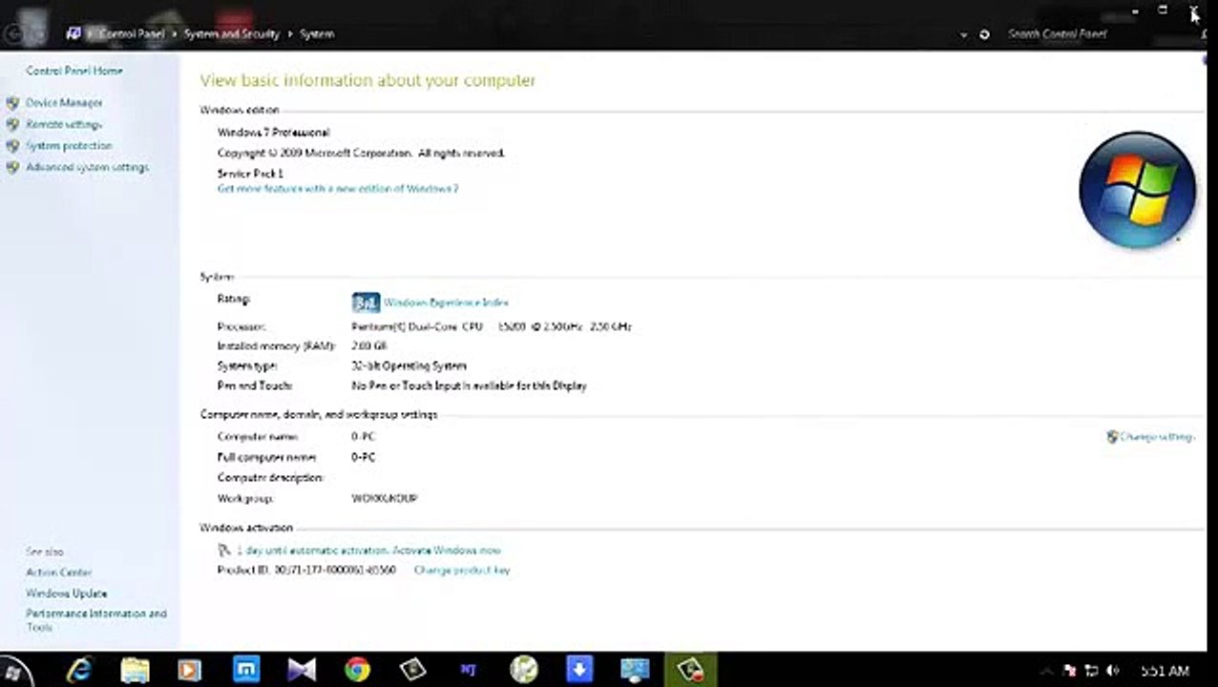This screenshot has height=687, width=1218.
Task: Open Visual Studio from taskbar
Action: 302,671
